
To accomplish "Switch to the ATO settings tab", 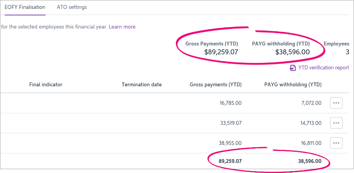I will pos(72,7).
